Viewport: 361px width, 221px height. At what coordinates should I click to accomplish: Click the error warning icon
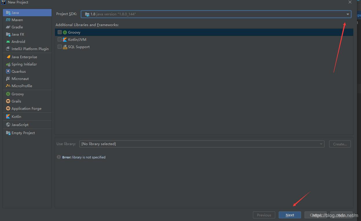pyautogui.click(x=59, y=157)
